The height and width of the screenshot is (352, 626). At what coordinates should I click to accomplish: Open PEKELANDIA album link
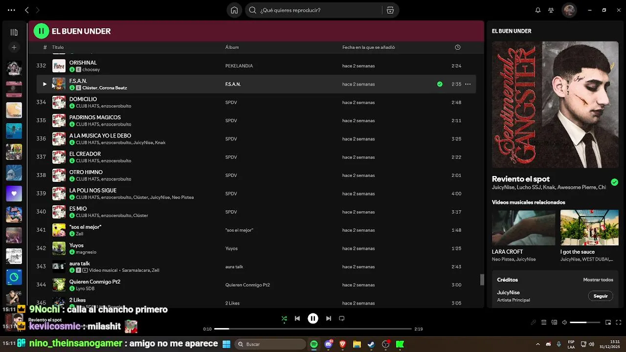coord(239,66)
